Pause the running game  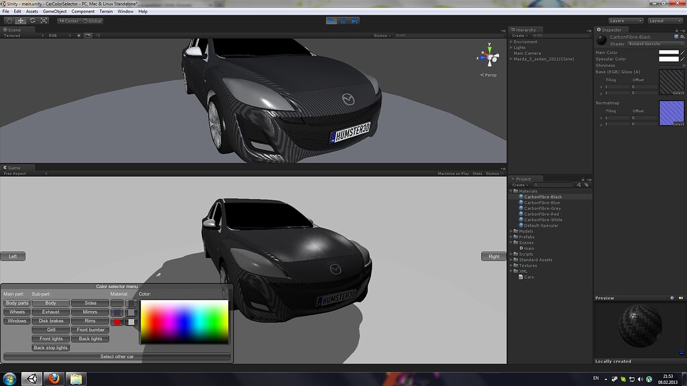pyautogui.click(x=343, y=21)
